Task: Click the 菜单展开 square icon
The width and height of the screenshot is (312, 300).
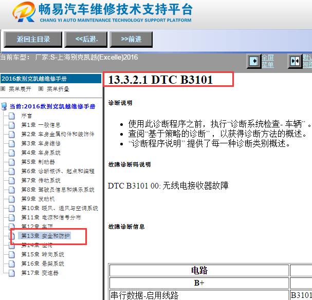Action: pyautogui.click(x=3, y=89)
